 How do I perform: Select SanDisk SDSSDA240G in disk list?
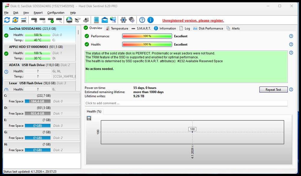tap(39, 35)
